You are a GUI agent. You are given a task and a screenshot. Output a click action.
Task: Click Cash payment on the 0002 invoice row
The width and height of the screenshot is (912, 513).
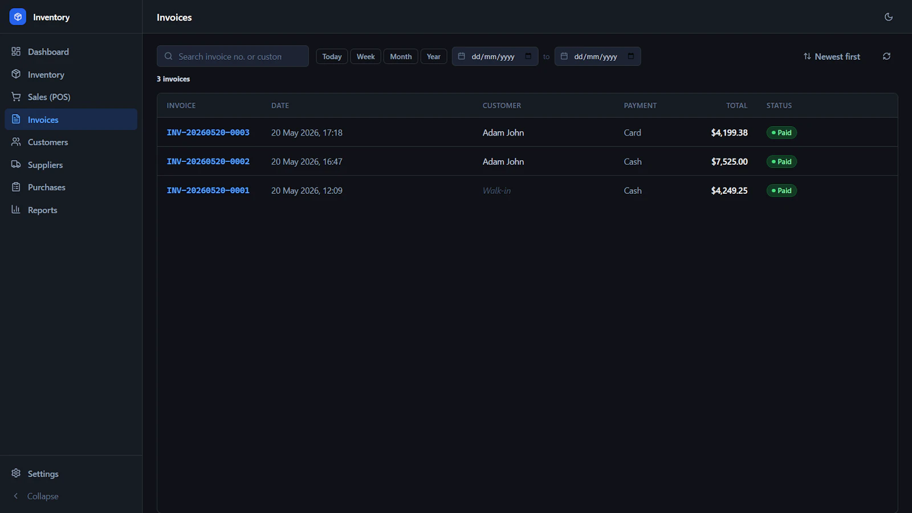pyautogui.click(x=633, y=161)
